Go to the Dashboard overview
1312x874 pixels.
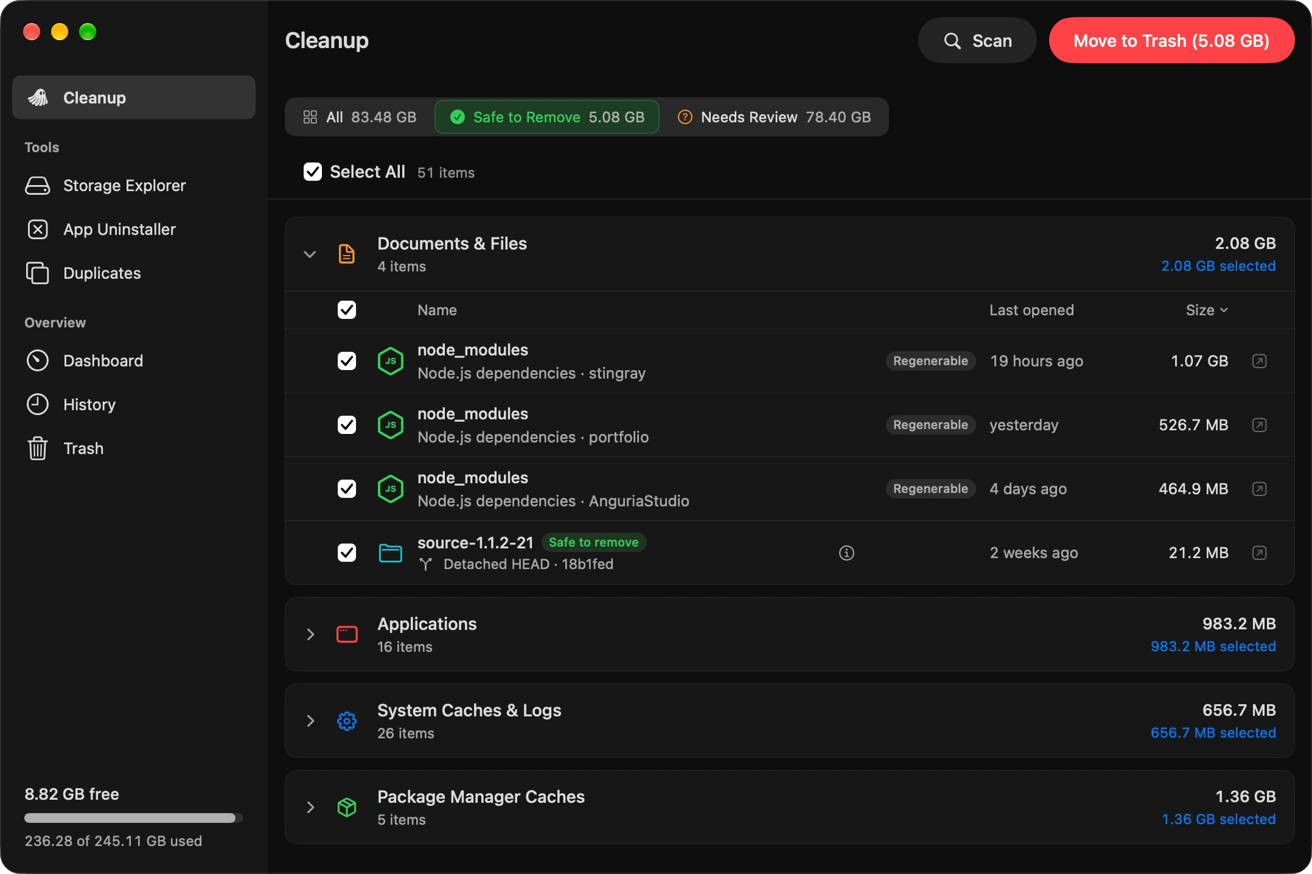(x=133, y=361)
